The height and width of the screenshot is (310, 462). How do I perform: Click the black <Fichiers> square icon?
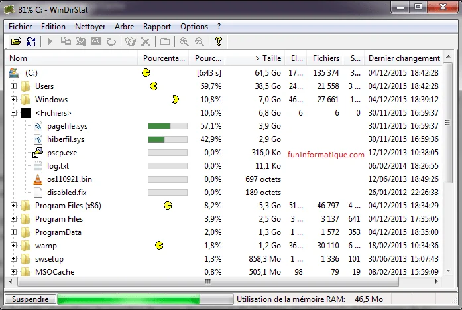26,113
